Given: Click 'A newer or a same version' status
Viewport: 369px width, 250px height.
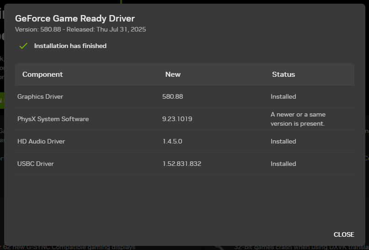Looking at the screenshot, I should [x=298, y=119].
